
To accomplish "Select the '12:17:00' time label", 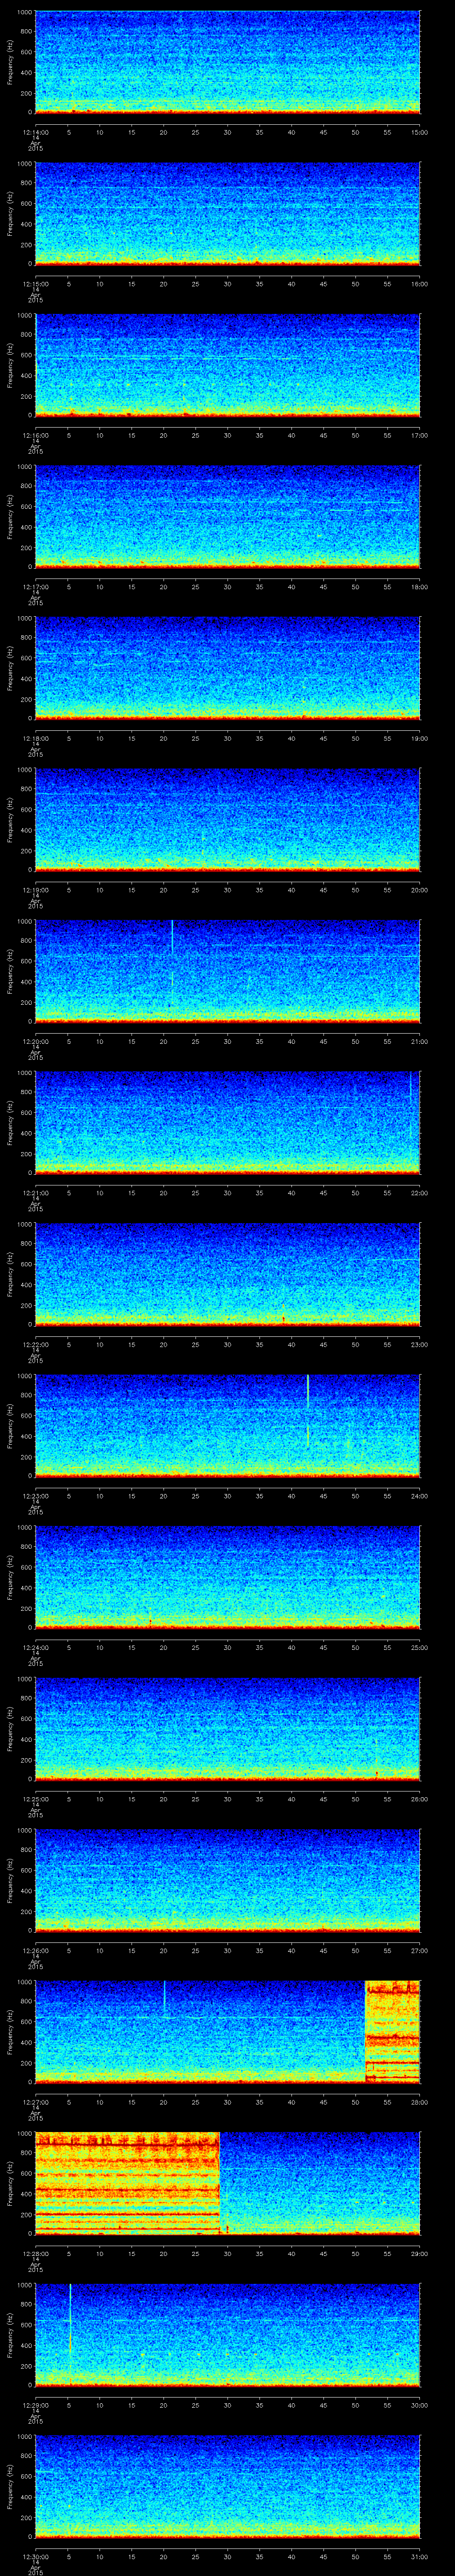I will point(35,586).
